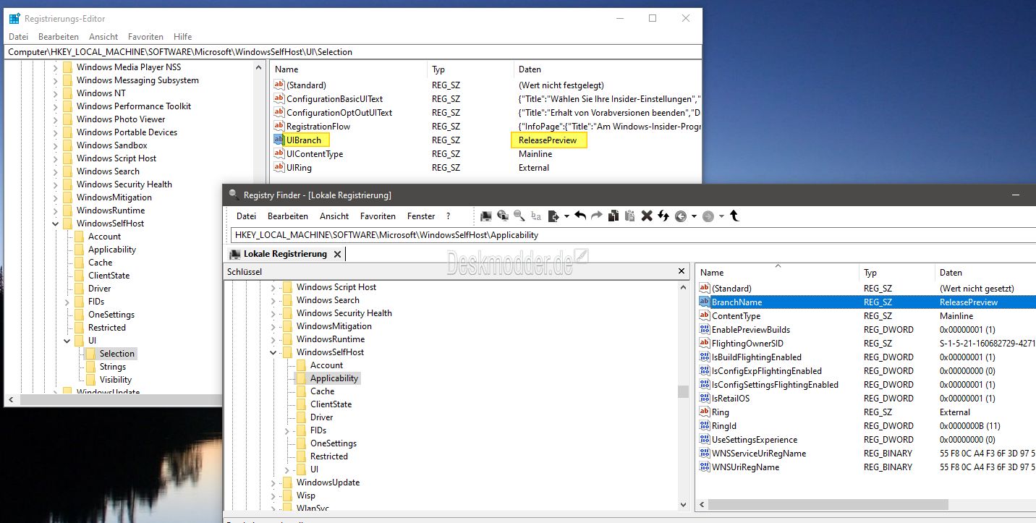
Task: Select the ClientState key in Registry Finder tree
Action: point(331,404)
